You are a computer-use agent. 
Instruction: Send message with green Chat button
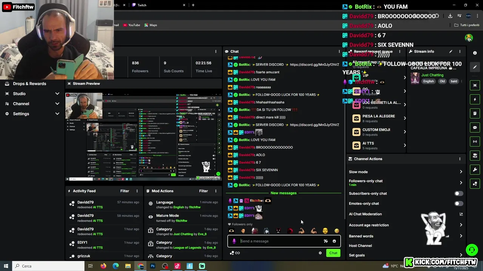pyautogui.click(x=333, y=253)
